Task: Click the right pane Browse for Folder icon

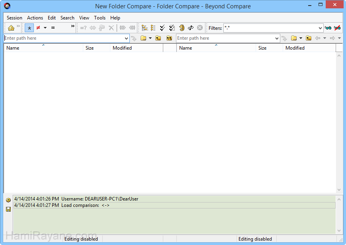Action: point(294,38)
